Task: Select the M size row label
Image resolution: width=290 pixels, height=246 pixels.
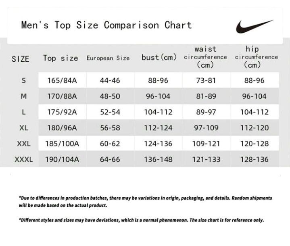Action: pos(23,96)
